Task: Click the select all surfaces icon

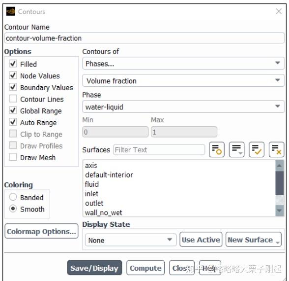Action: [257, 149]
